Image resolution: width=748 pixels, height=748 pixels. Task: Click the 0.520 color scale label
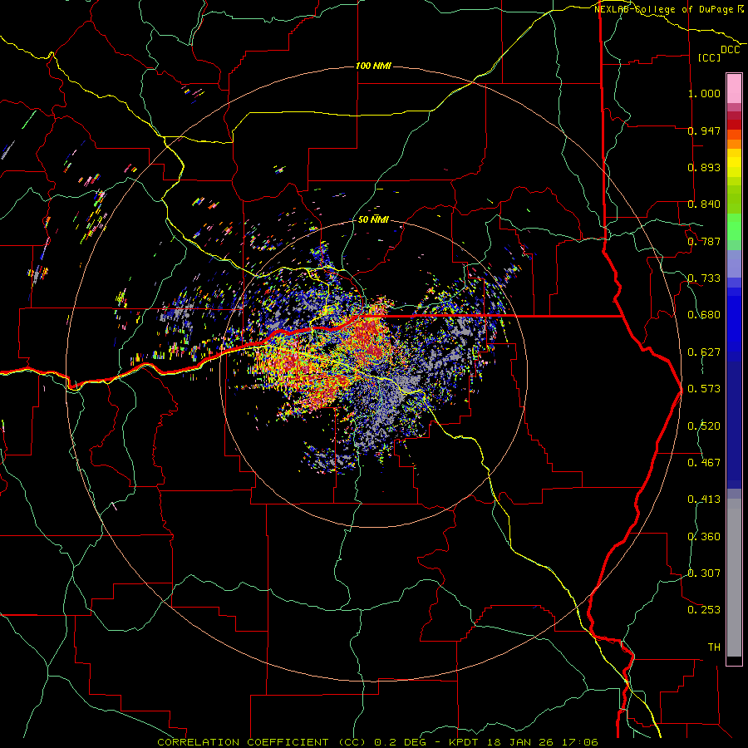point(704,426)
